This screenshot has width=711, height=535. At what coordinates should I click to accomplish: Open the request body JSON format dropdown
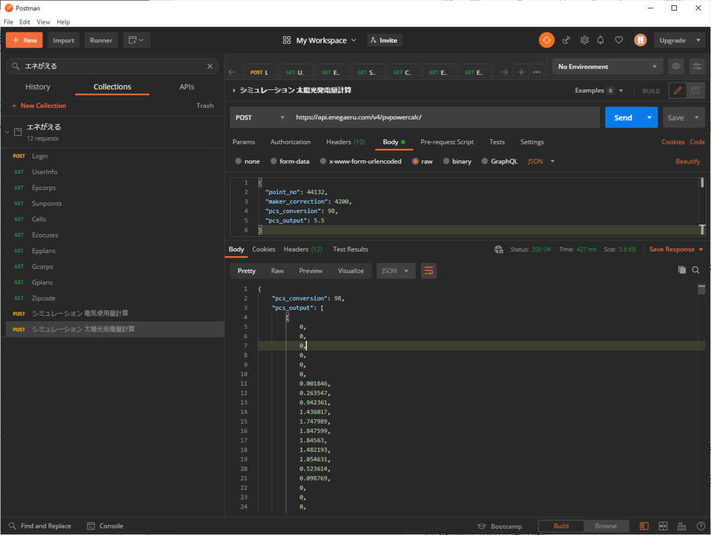542,161
